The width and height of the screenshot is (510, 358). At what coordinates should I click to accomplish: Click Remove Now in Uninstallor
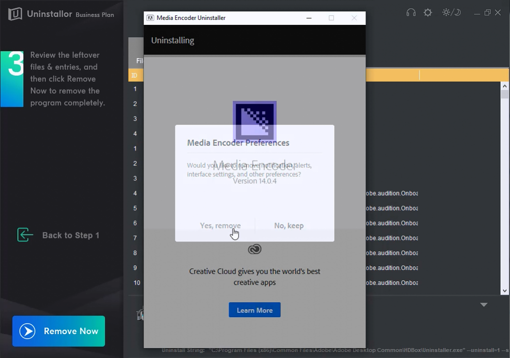[x=59, y=331]
